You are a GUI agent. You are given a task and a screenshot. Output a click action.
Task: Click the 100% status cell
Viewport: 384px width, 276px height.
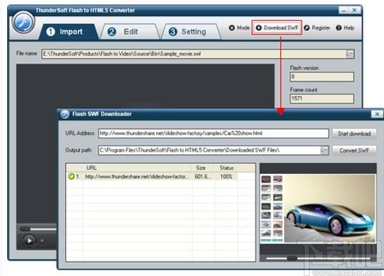click(x=226, y=176)
